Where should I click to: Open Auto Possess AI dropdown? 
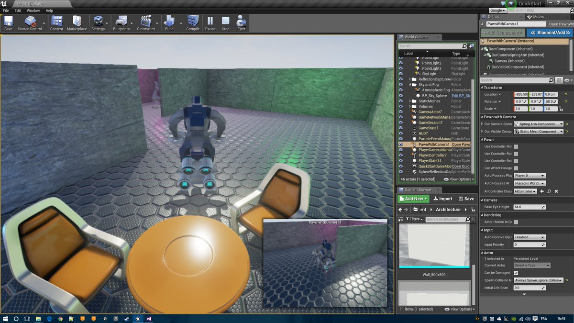pos(529,183)
